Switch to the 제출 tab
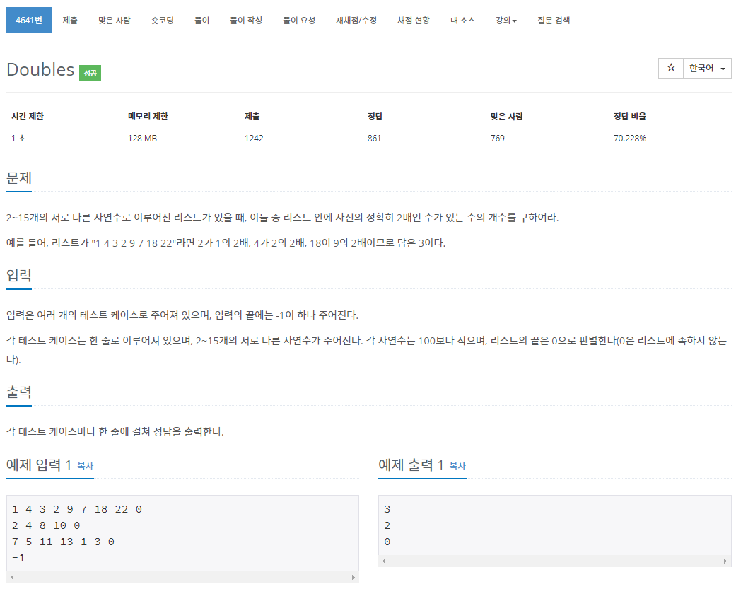The height and width of the screenshot is (589, 736). pyautogui.click(x=70, y=20)
